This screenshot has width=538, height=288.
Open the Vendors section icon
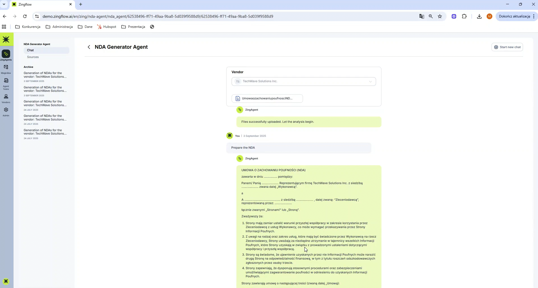pos(6,97)
